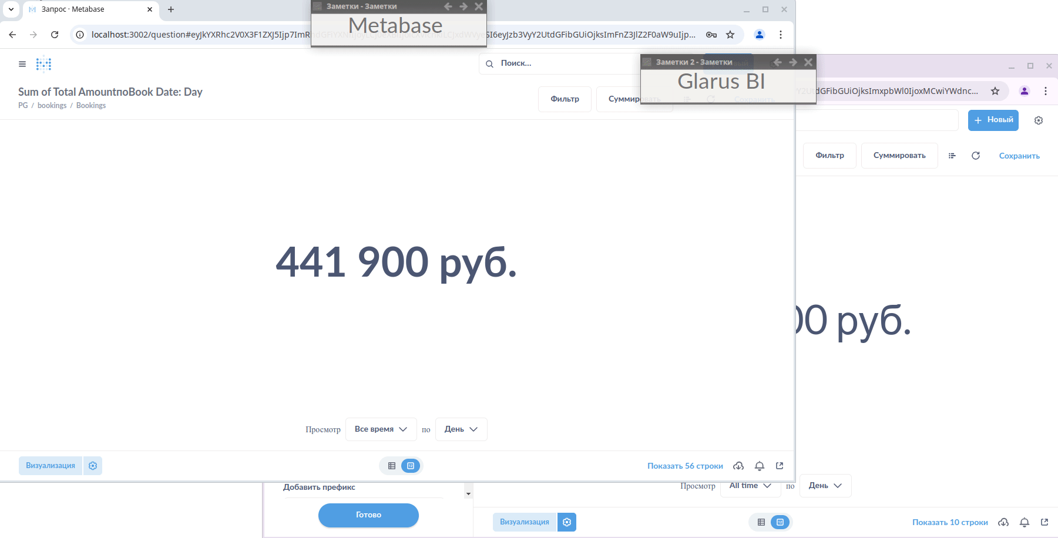Screen dimensions: 1058x538
Task: Expand the Все время dropdown
Action: tap(381, 429)
